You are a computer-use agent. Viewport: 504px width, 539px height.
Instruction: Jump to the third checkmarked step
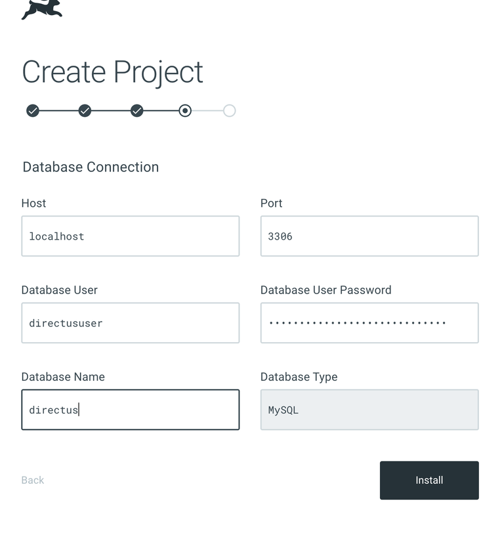[x=136, y=111]
